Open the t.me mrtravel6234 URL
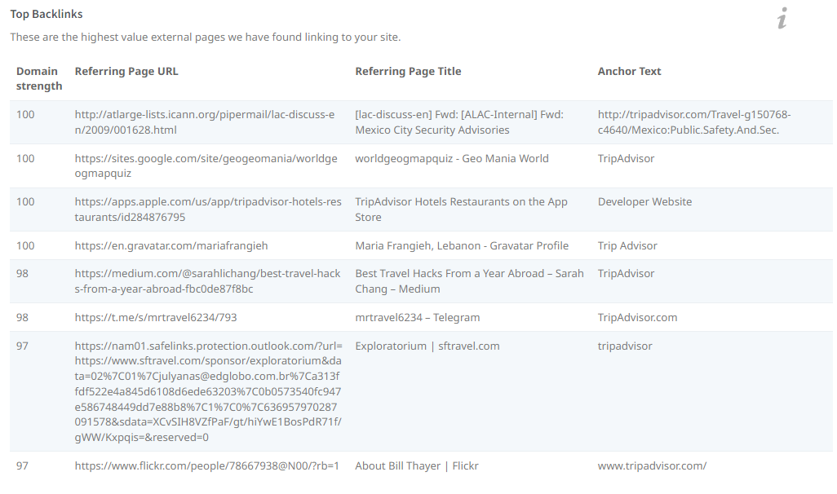 156,317
